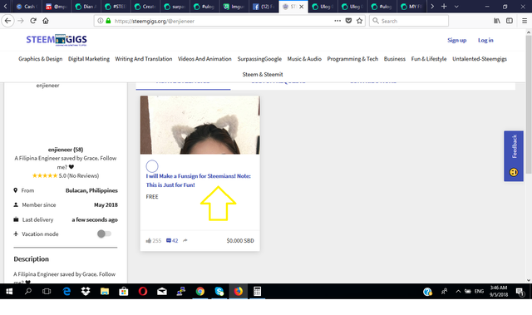Upvote the Funsign gig thumbs-up icon
The width and height of the screenshot is (532, 315).
148,240
